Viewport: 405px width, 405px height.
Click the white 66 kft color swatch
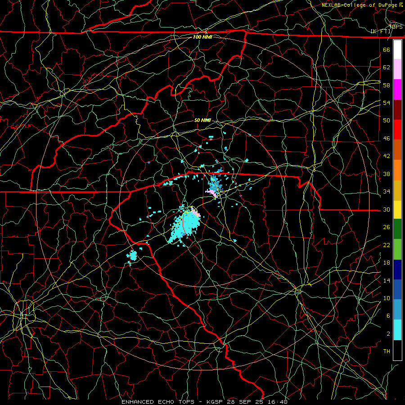[397, 49]
